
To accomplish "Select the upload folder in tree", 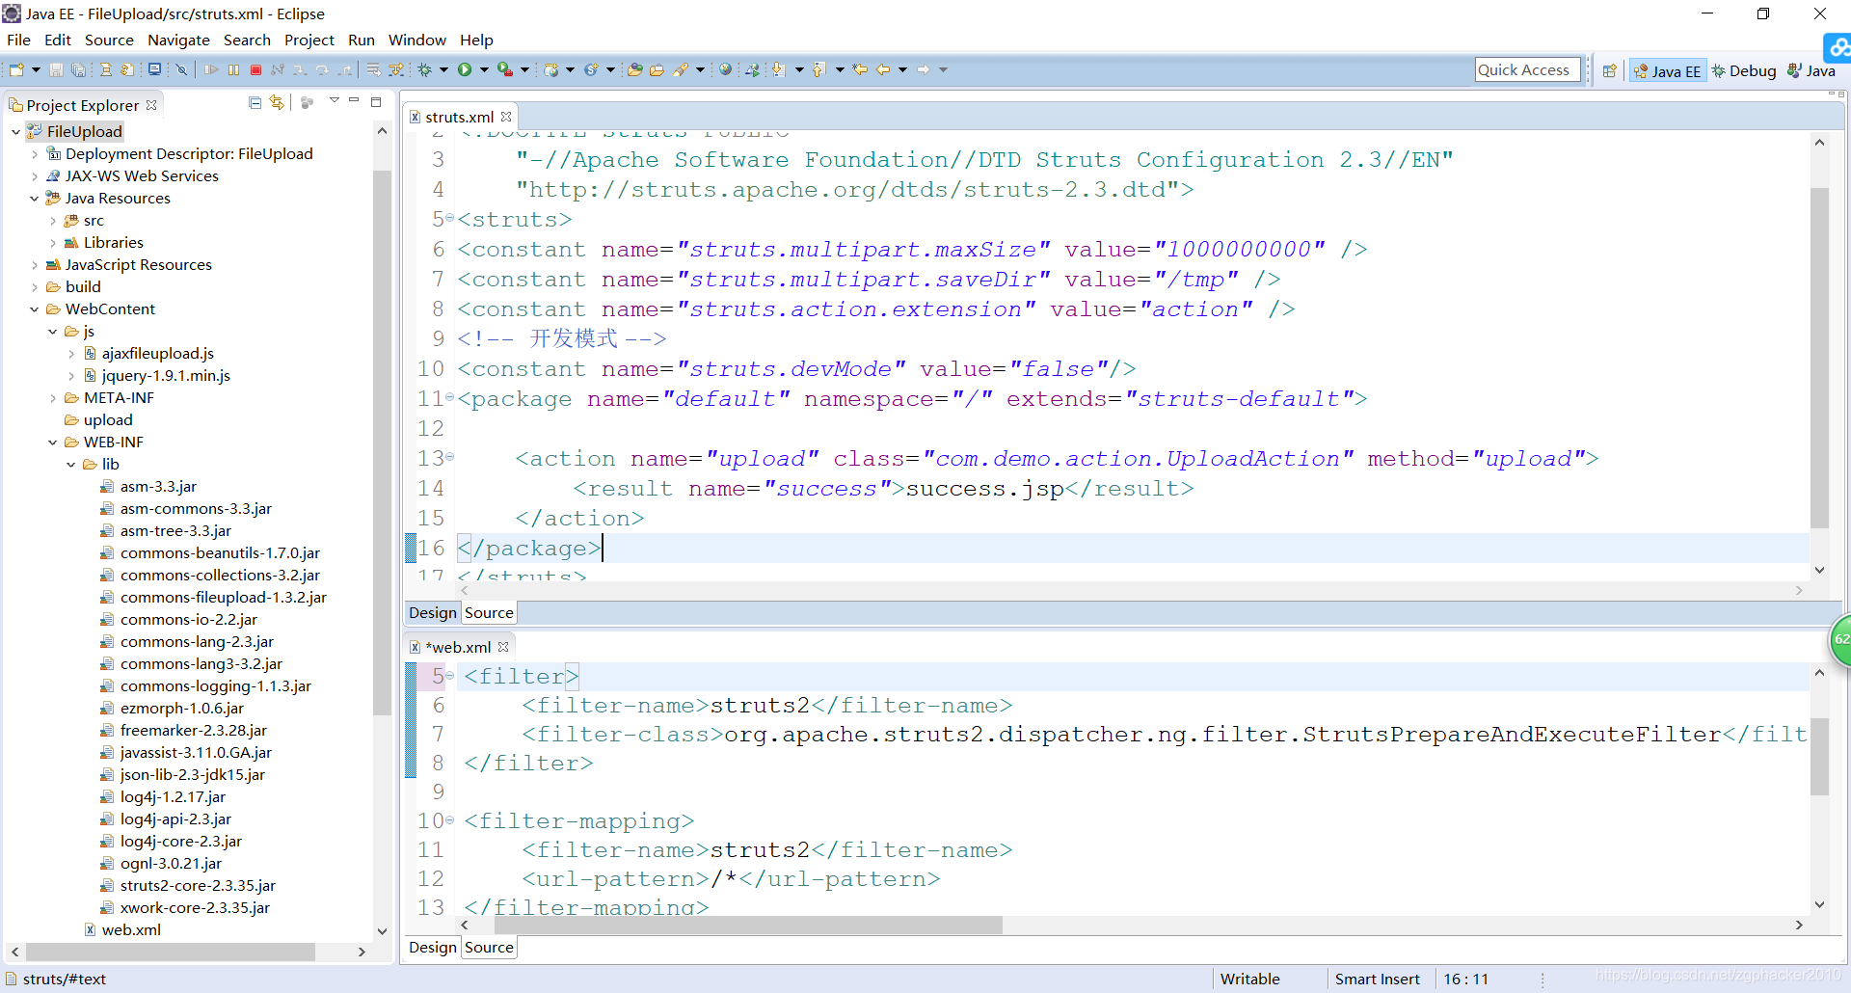I will click(108, 420).
